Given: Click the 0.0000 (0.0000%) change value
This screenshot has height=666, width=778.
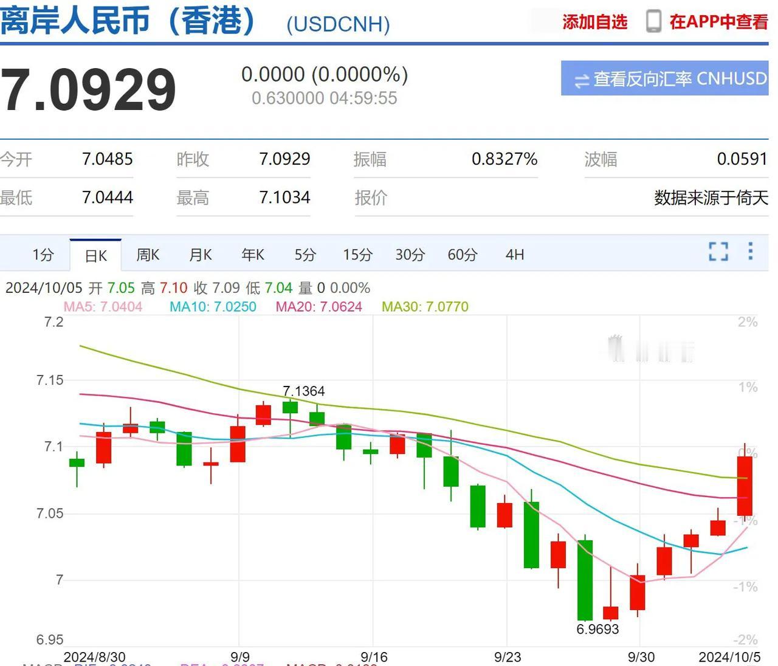Looking at the screenshot, I should click(x=325, y=75).
